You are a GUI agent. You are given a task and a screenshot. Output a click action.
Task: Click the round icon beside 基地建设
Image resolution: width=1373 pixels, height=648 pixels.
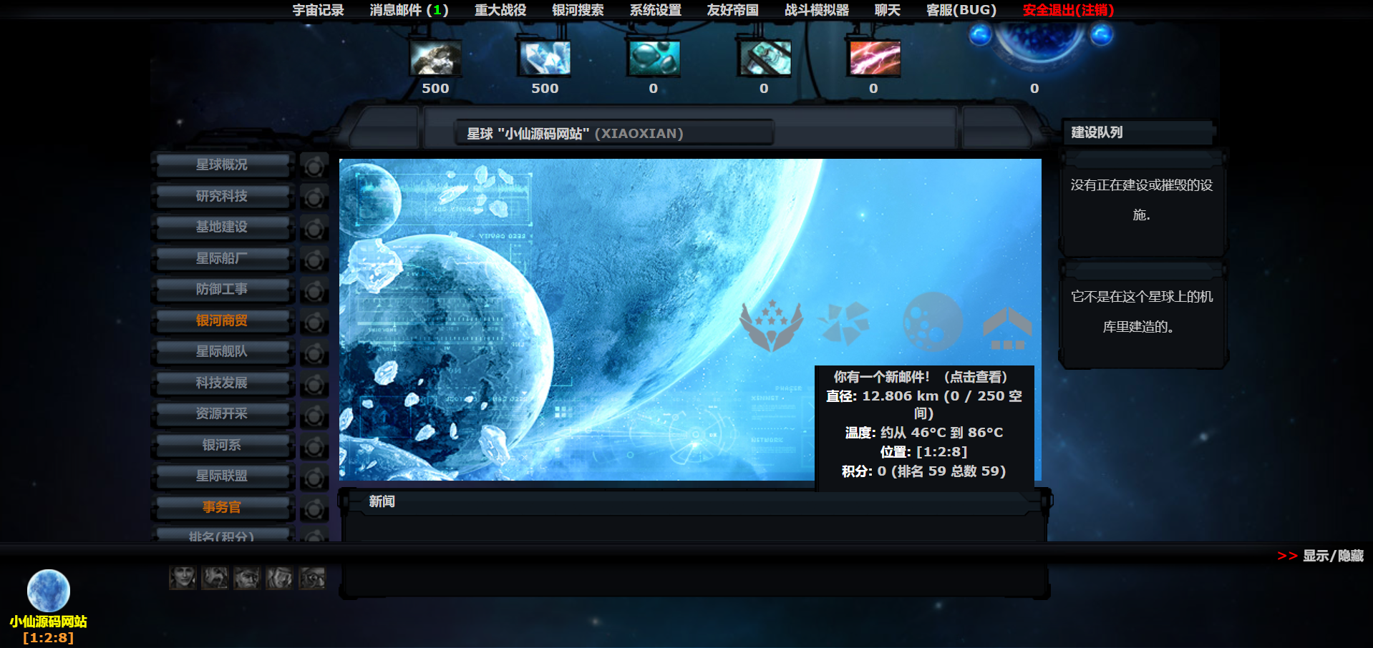point(314,229)
